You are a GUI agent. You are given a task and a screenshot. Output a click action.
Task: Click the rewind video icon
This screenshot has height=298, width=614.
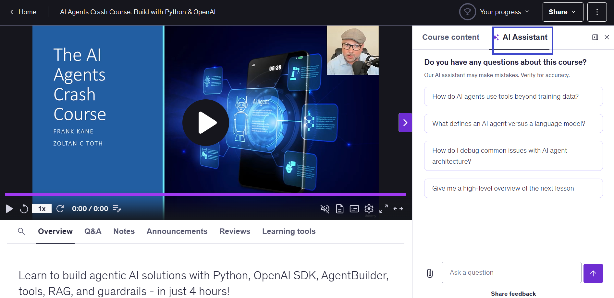coord(24,209)
